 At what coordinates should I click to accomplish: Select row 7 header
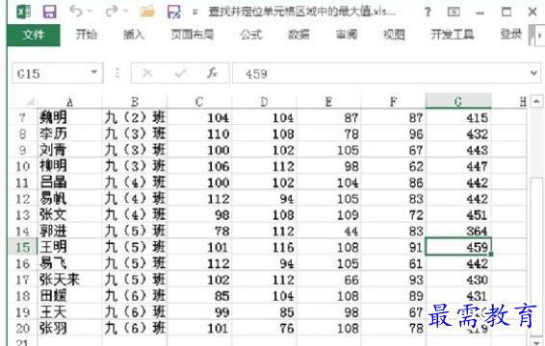click(x=22, y=117)
